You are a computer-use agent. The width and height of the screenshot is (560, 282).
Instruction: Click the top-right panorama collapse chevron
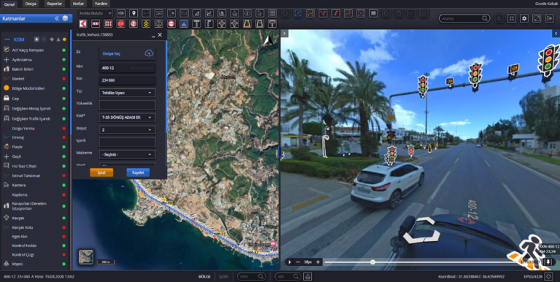556,34
